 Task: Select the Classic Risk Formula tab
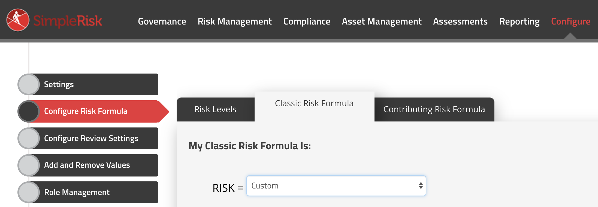pyautogui.click(x=314, y=103)
